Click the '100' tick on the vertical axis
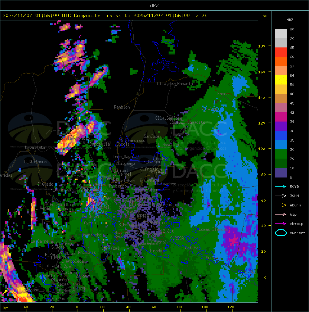Image resolution: width=309 pixels, height=312 pixels. tap(261, 149)
